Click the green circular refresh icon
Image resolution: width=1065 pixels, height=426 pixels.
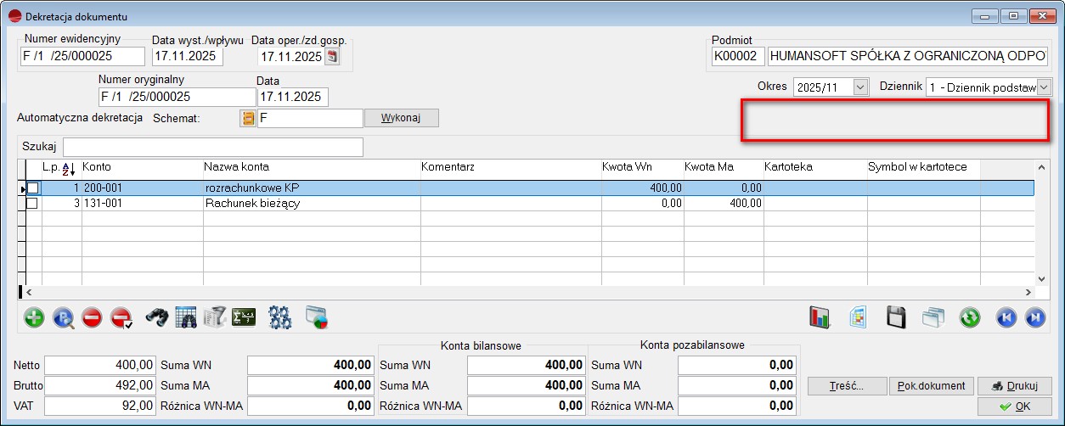[x=970, y=318]
